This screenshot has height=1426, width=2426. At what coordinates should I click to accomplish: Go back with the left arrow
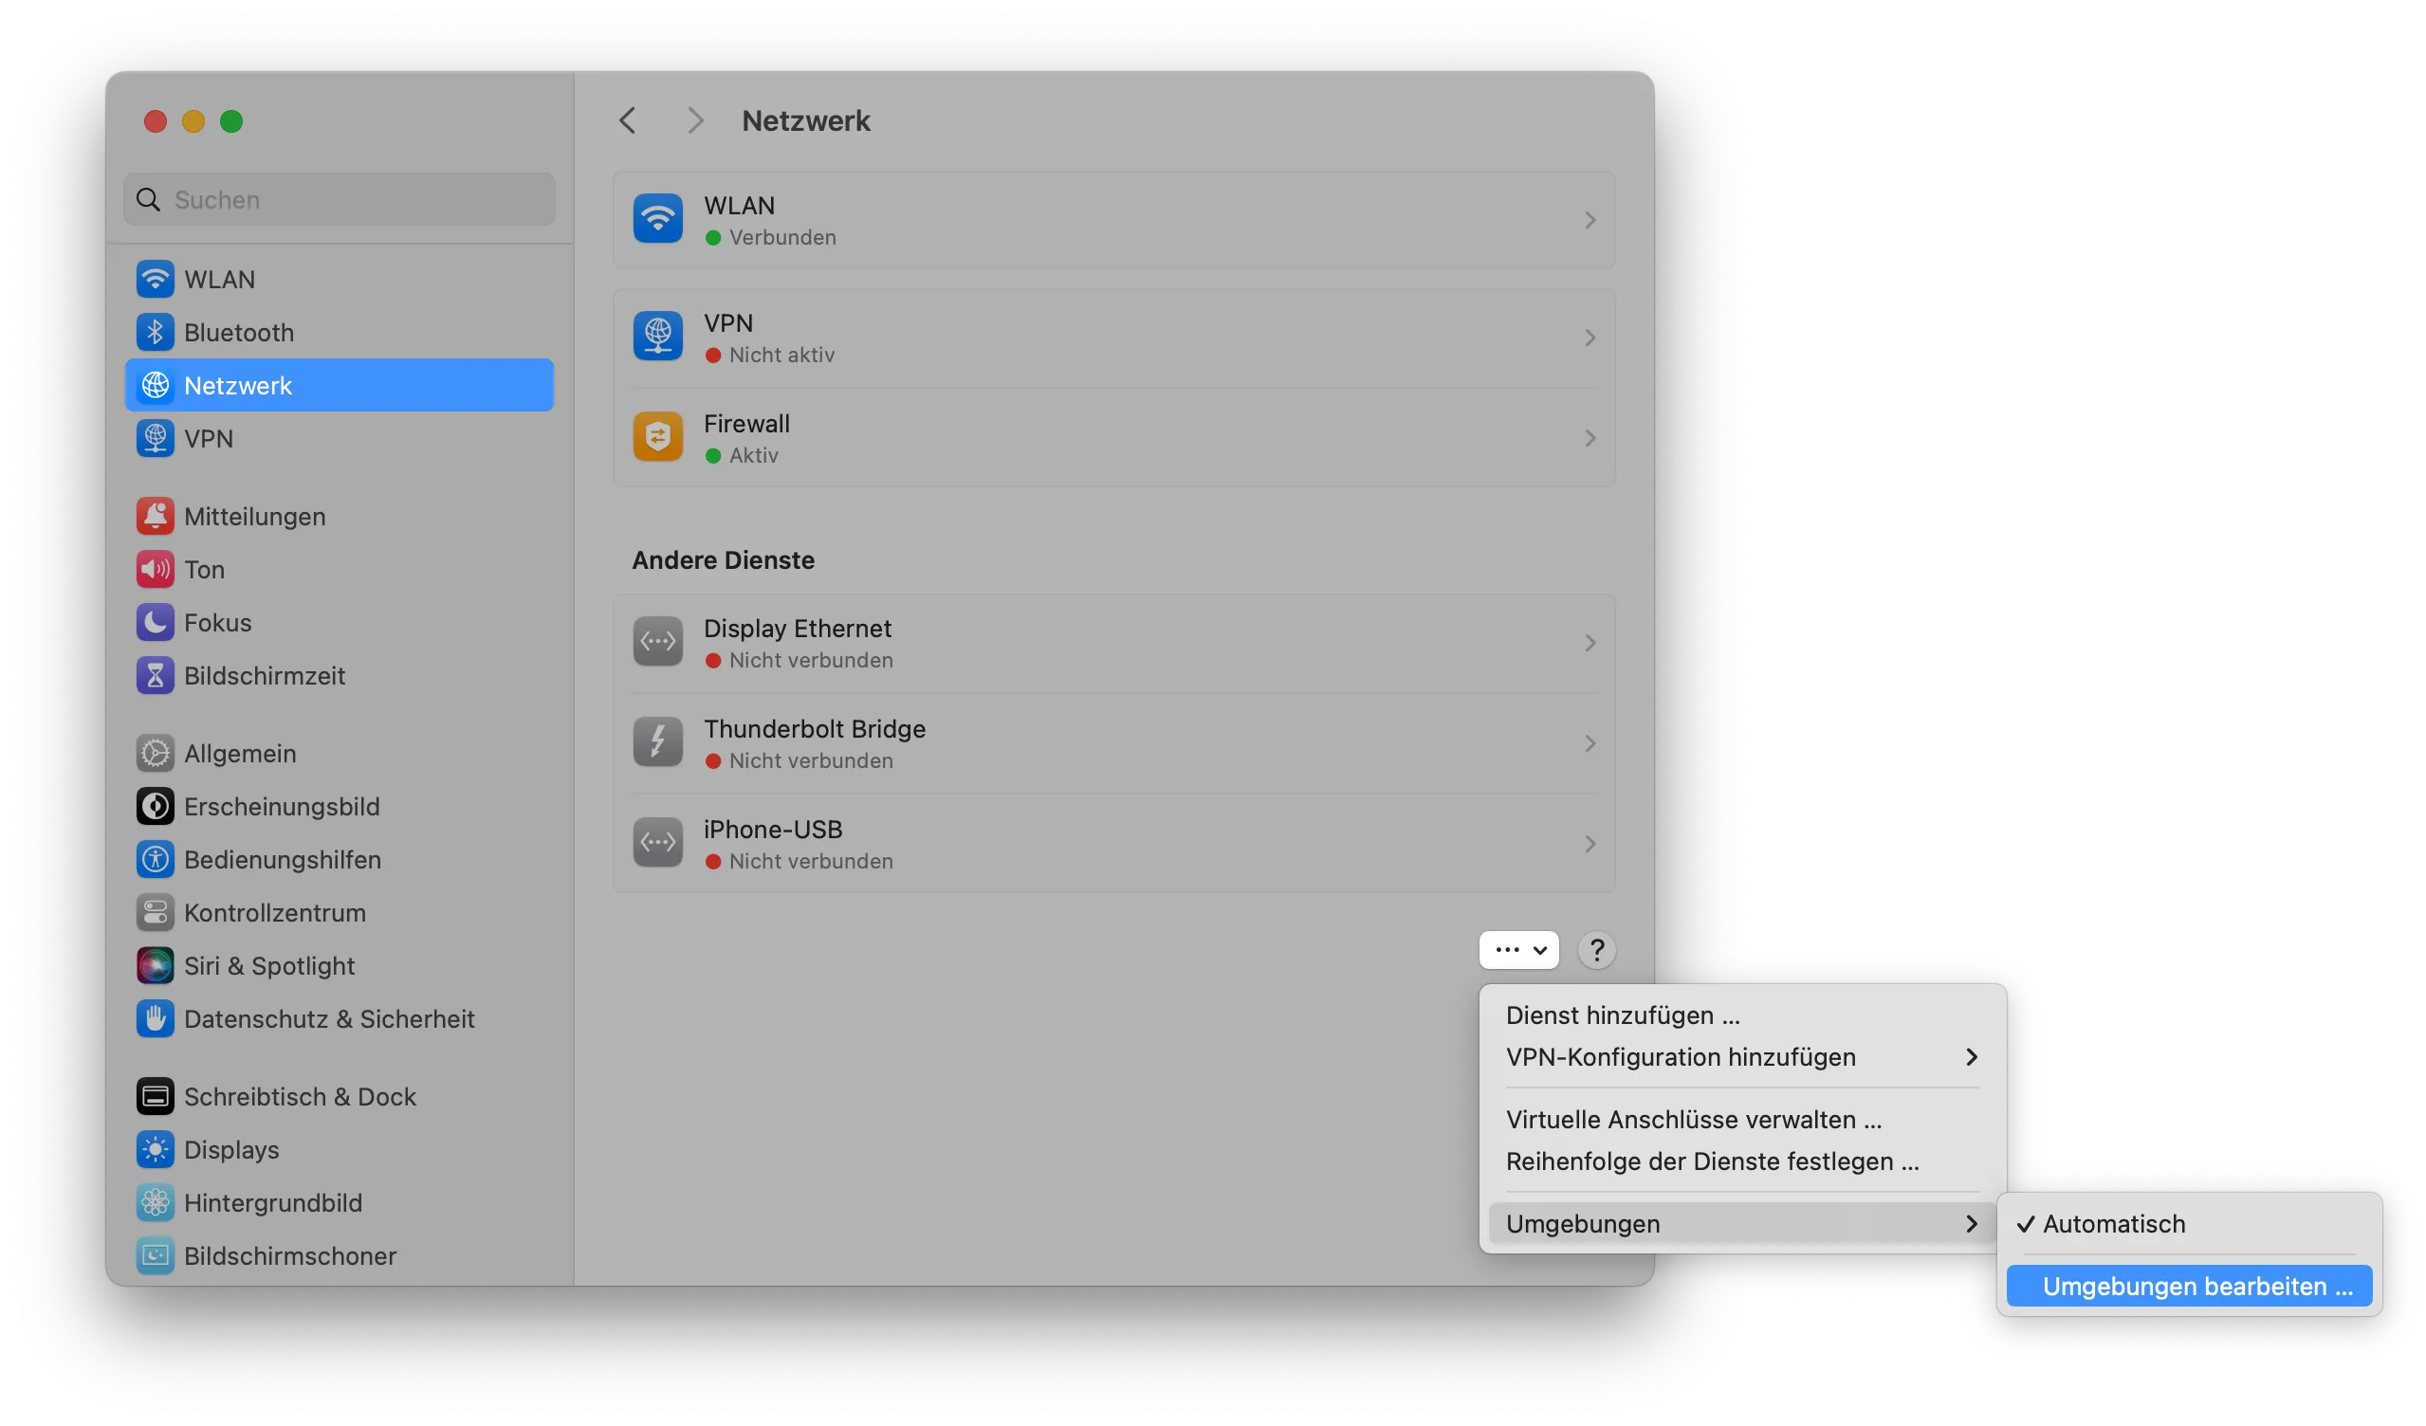pyautogui.click(x=628, y=121)
